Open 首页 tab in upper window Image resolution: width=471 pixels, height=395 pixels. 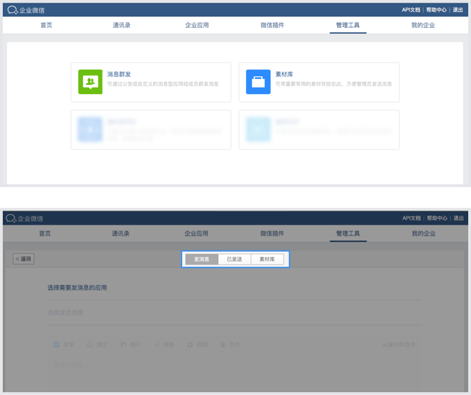pos(46,25)
